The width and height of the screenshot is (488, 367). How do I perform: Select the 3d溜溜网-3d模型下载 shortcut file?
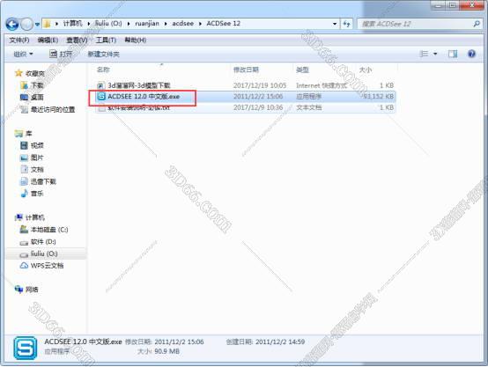coord(139,85)
